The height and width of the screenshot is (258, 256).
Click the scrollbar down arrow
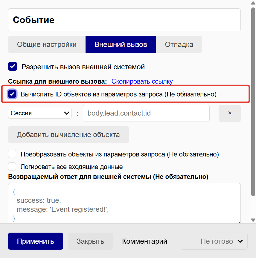click(x=253, y=220)
